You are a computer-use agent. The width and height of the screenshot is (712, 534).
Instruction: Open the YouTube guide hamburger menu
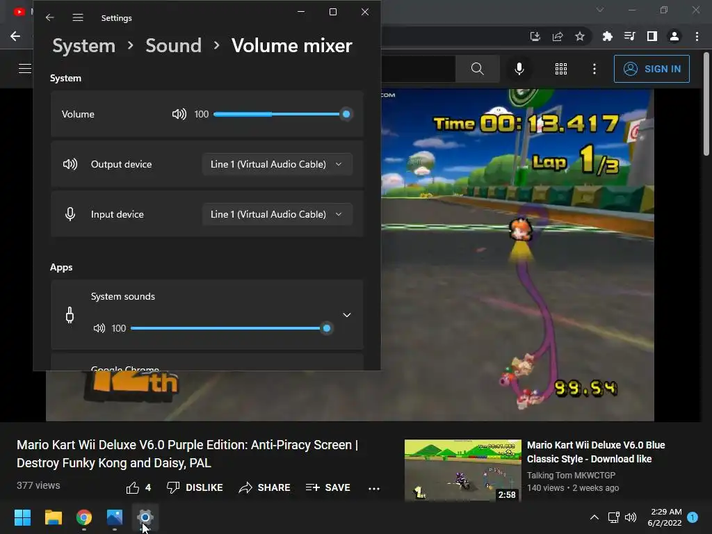pyautogui.click(x=25, y=69)
